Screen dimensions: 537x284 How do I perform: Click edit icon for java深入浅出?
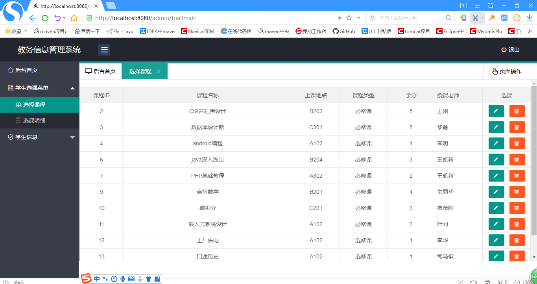pos(496,160)
